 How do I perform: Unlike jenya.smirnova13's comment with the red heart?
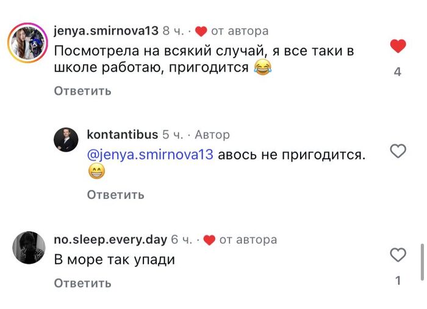point(398,46)
